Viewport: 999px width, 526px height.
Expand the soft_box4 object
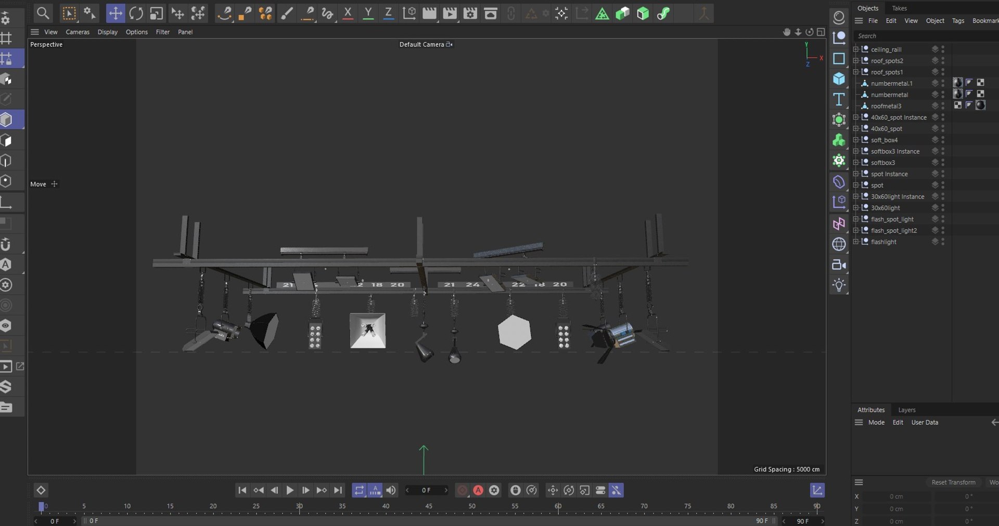coord(856,140)
